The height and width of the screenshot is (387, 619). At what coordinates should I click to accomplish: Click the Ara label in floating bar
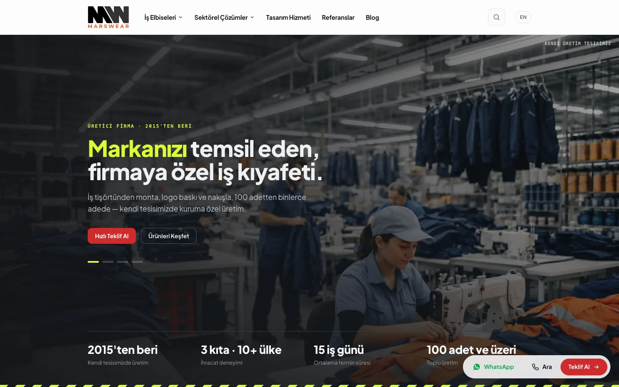(547, 367)
